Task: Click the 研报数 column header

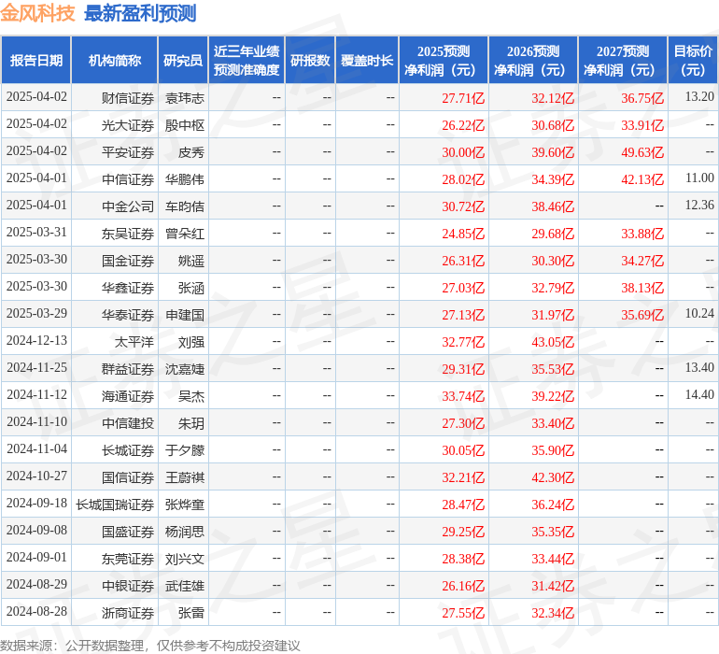Action: 310,61
